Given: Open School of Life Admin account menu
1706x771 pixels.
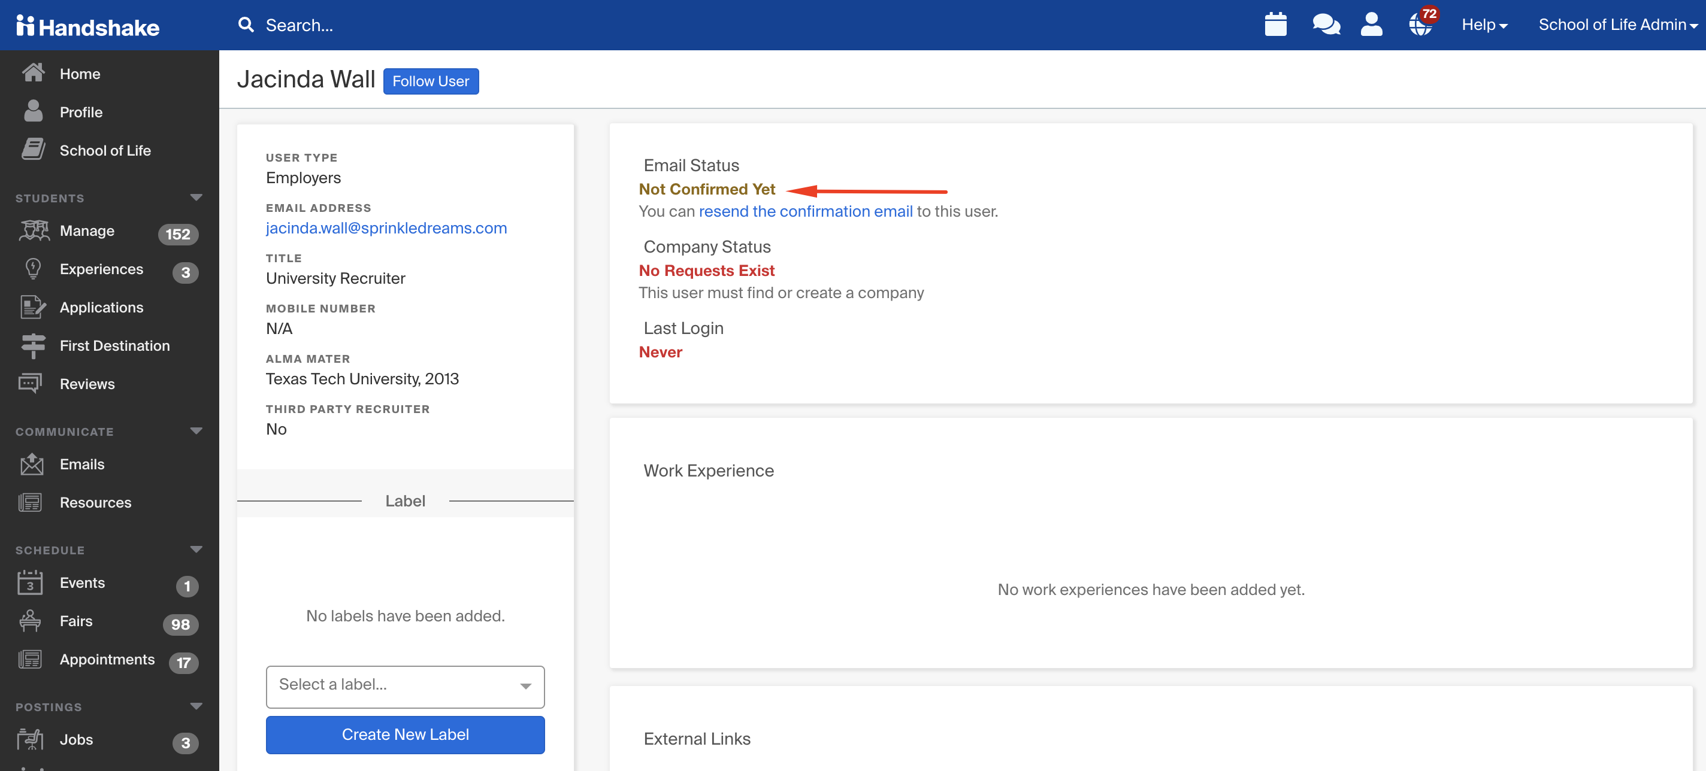Looking at the screenshot, I should (1617, 25).
